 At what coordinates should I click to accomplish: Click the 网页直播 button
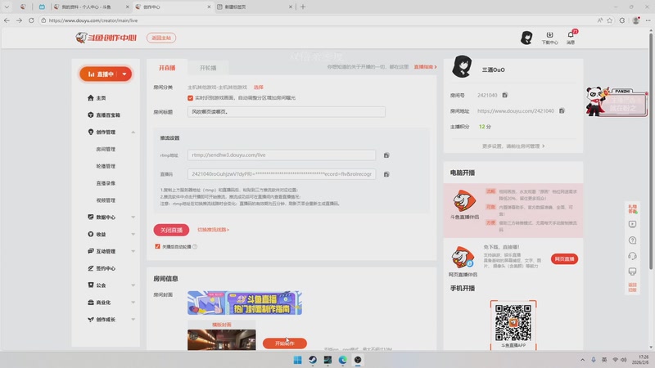pyautogui.click(x=564, y=259)
